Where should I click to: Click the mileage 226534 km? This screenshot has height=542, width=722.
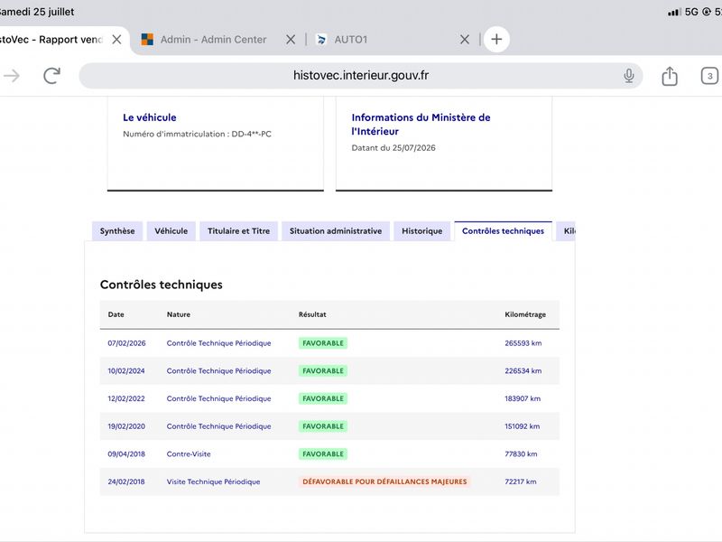[x=523, y=371]
